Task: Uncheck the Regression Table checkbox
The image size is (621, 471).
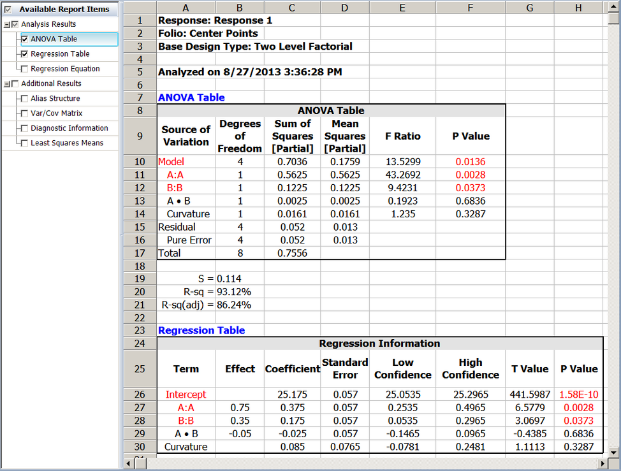Action: coord(25,54)
